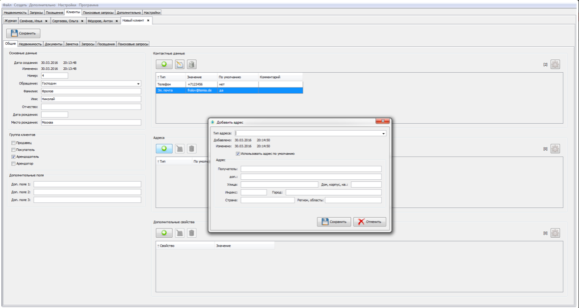Switch to the Запросы main tab
The height and width of the screenshot is (308, 579).
(36, 13)
